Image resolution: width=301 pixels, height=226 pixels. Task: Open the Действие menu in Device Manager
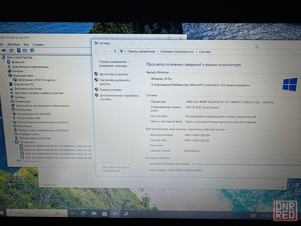(14, 44)
